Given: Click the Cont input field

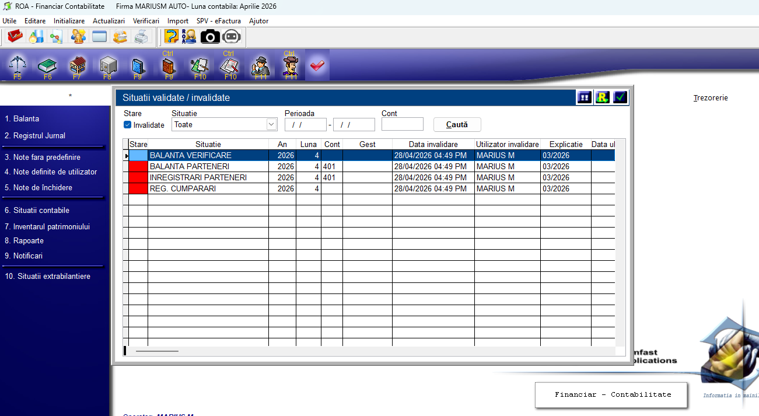Looking at the screenshot, I should click(402, 124).
